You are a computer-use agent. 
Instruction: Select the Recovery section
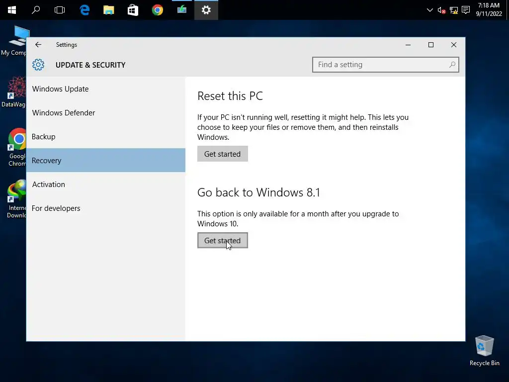point(106,160)
